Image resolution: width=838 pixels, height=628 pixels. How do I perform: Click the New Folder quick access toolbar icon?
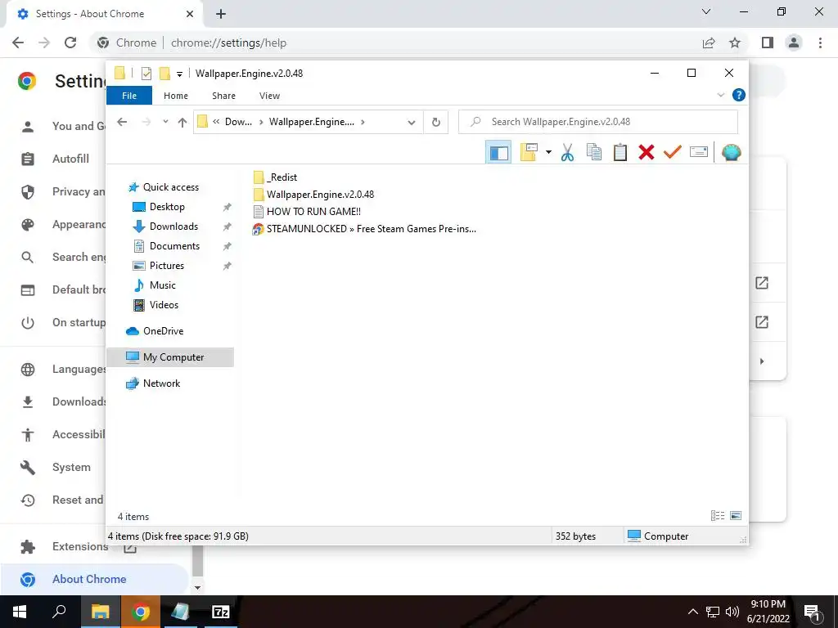coord(164,74)
